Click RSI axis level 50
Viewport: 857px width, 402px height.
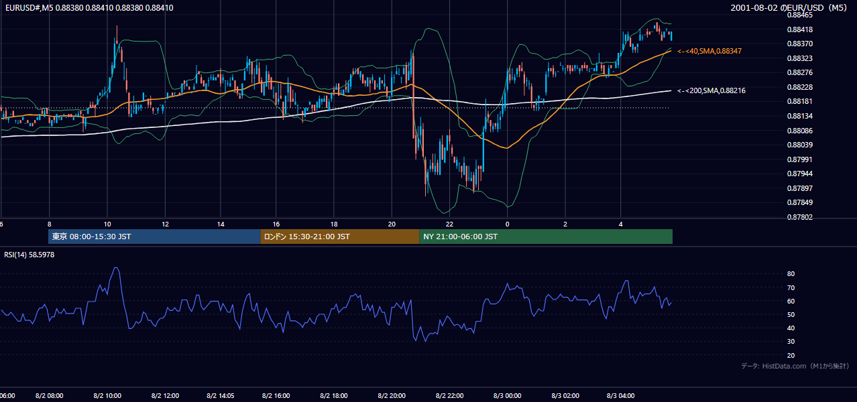click(x=791, y=314)
